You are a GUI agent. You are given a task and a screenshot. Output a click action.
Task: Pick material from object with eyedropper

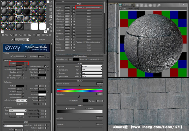tap(12, 39)
